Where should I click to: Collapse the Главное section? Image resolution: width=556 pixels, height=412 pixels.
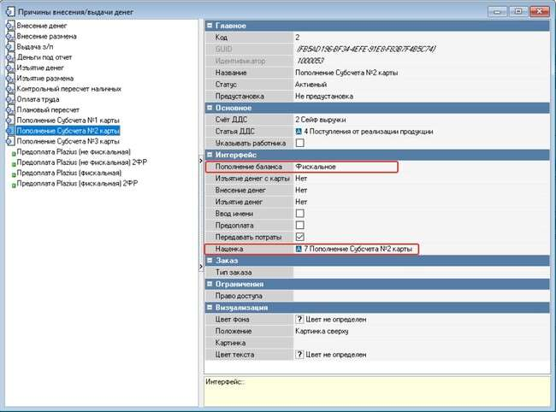[x=210, y=26]
